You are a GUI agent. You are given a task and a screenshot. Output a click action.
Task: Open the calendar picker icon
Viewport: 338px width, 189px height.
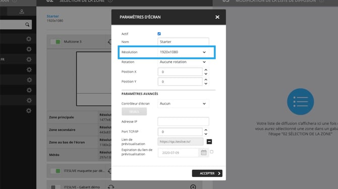204,153
